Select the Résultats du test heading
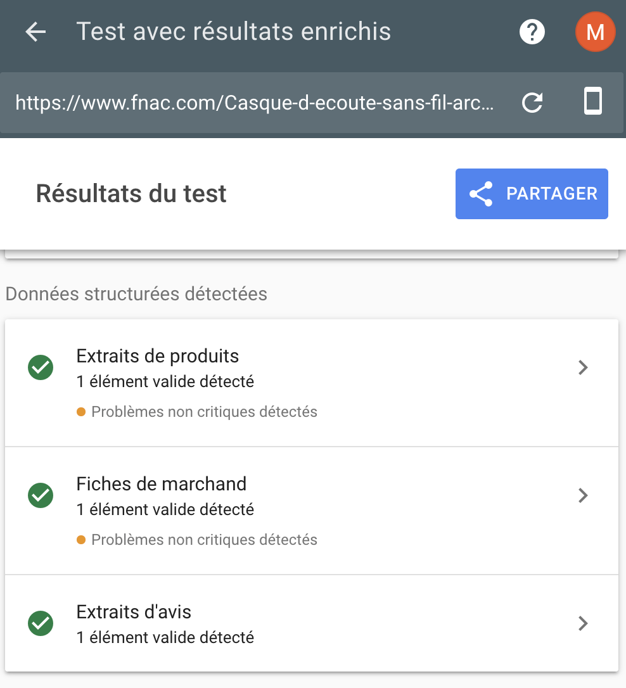 (x=131, y=194)
